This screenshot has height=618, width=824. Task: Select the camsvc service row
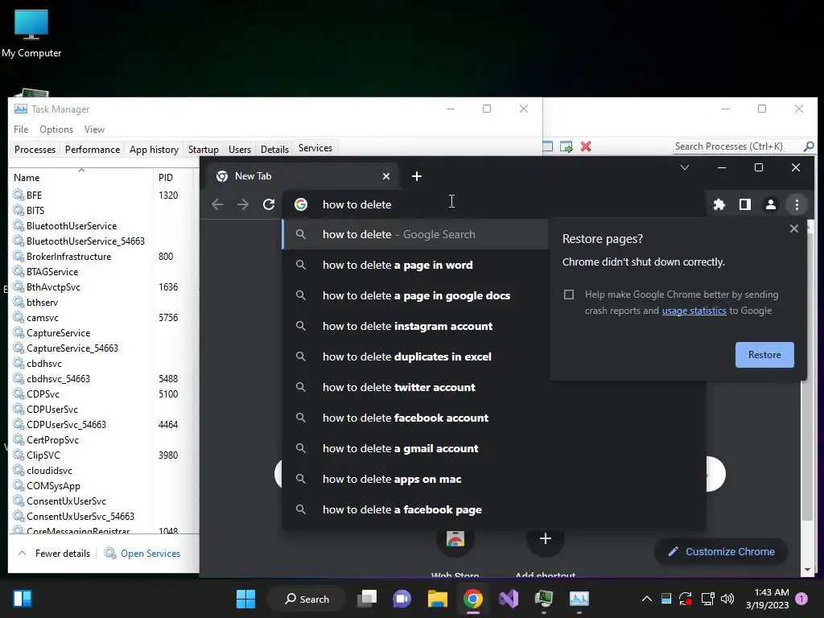click(104, 317)
